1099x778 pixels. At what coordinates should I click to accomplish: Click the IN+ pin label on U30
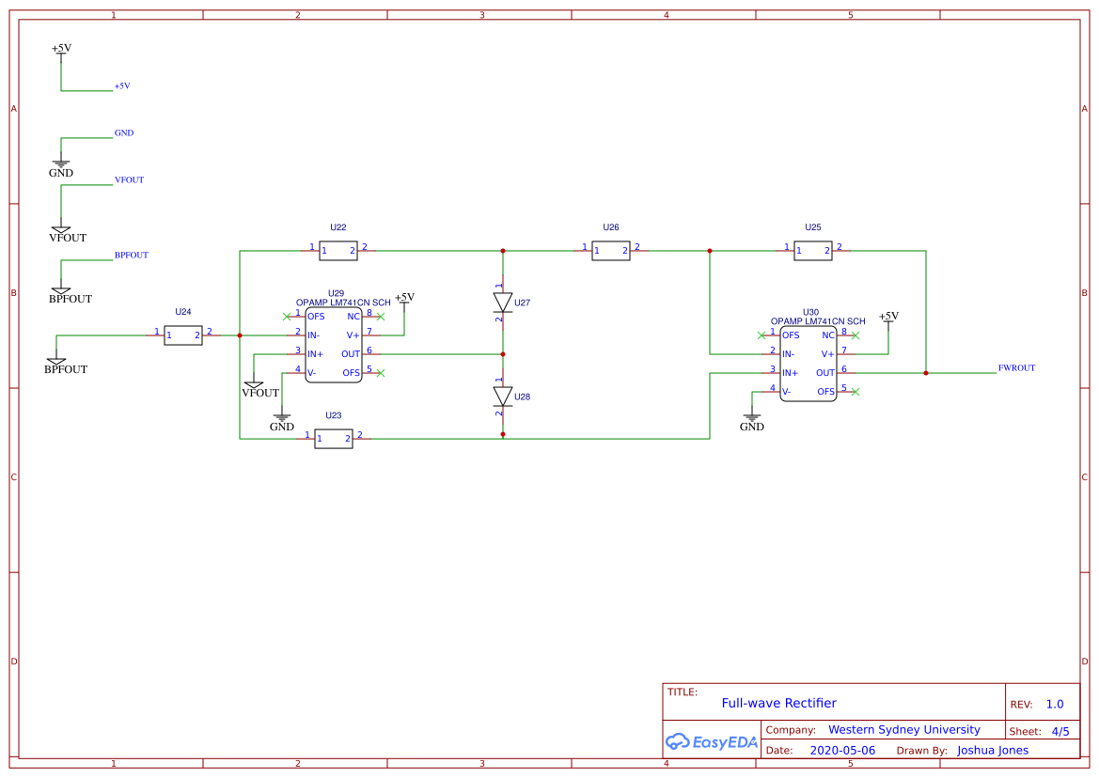click(x=790, y=373)
